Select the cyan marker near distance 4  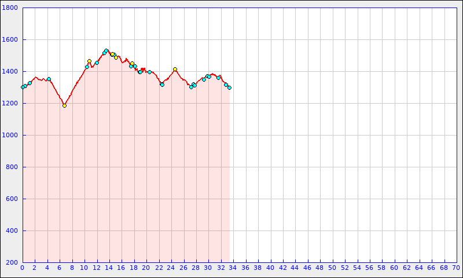(x=49, y=79)
